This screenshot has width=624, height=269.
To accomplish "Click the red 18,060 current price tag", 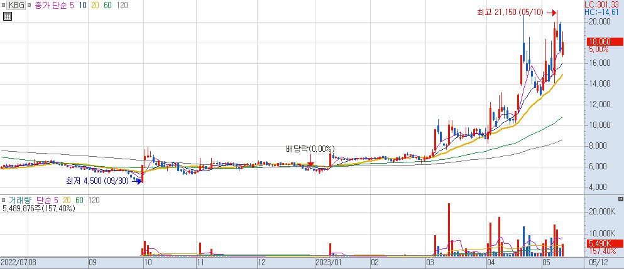I will pos(605,41).
